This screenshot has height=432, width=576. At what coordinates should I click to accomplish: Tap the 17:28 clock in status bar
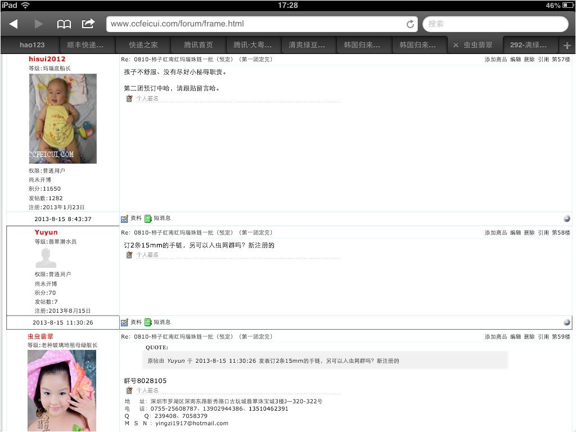click(x=287, y=5)
